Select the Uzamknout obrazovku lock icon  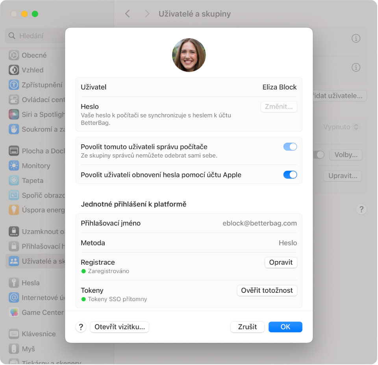(x=14, y=231)
